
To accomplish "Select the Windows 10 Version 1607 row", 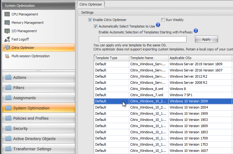I will click(163, 151).
